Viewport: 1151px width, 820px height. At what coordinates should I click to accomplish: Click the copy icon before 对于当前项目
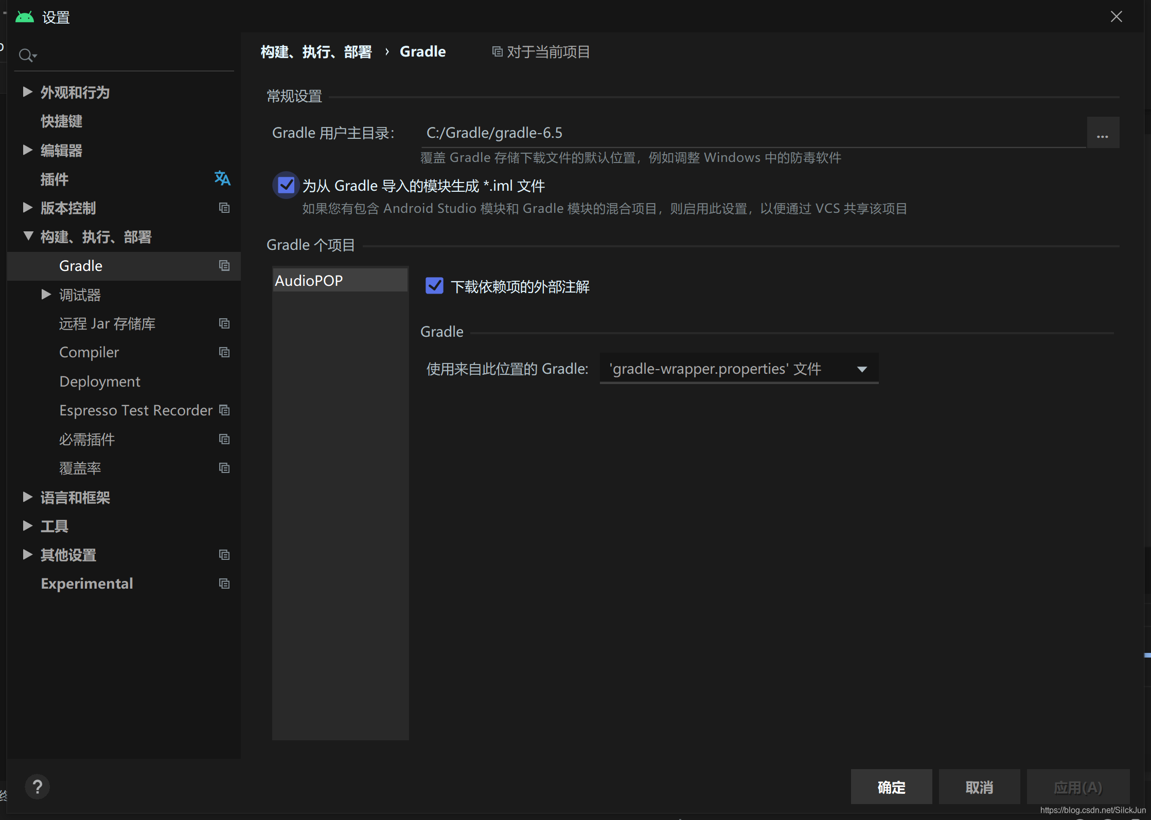click(497, 51)
